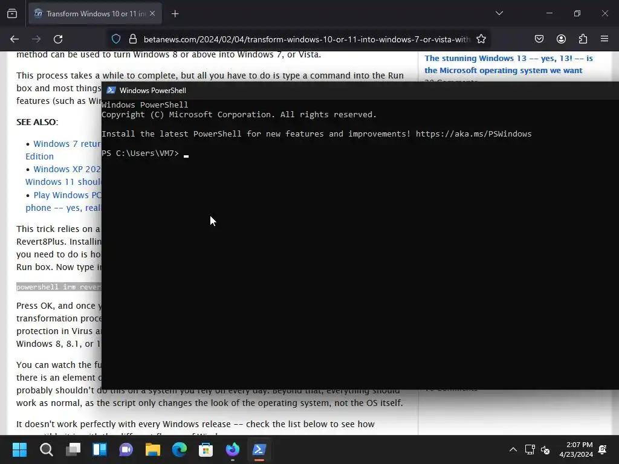619x464 pixels.
Task: Open network status tray icon
Action: pyautogui.click(x=530, y=449)
